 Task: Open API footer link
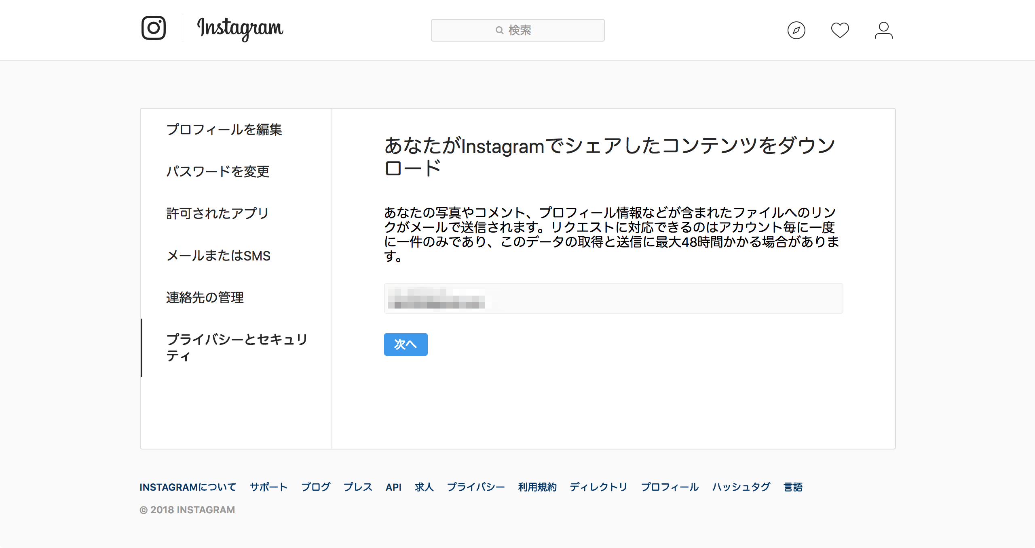pos(393,487)
